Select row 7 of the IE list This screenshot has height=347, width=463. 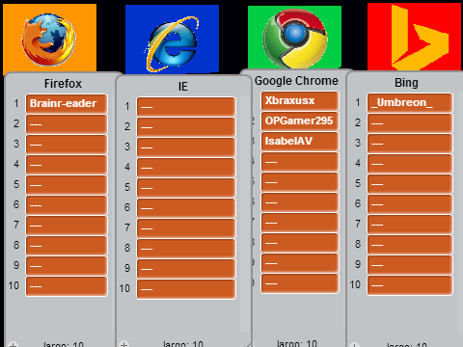click(x=186, y=227)
